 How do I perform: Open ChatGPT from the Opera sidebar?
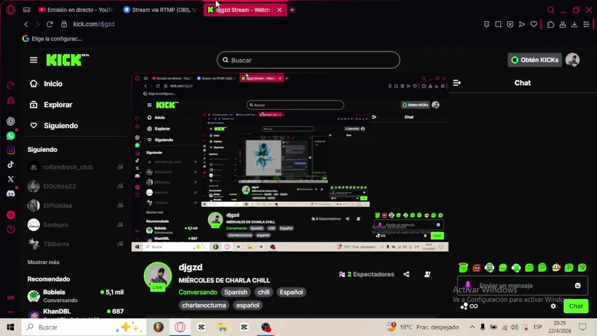tap(11, 121)
